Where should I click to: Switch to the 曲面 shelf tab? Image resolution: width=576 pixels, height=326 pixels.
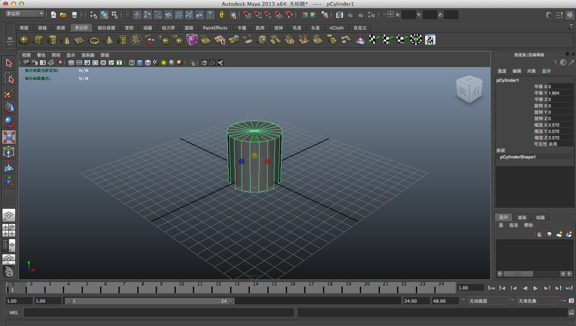tap(61, 28)
